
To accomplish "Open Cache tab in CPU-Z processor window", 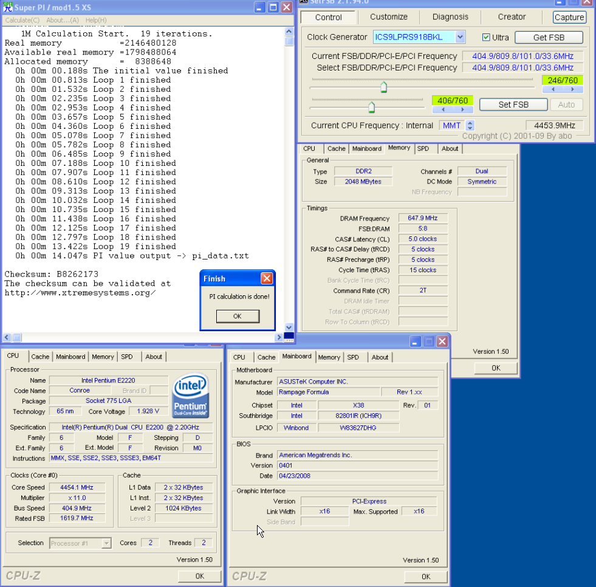I will point(40,357).
